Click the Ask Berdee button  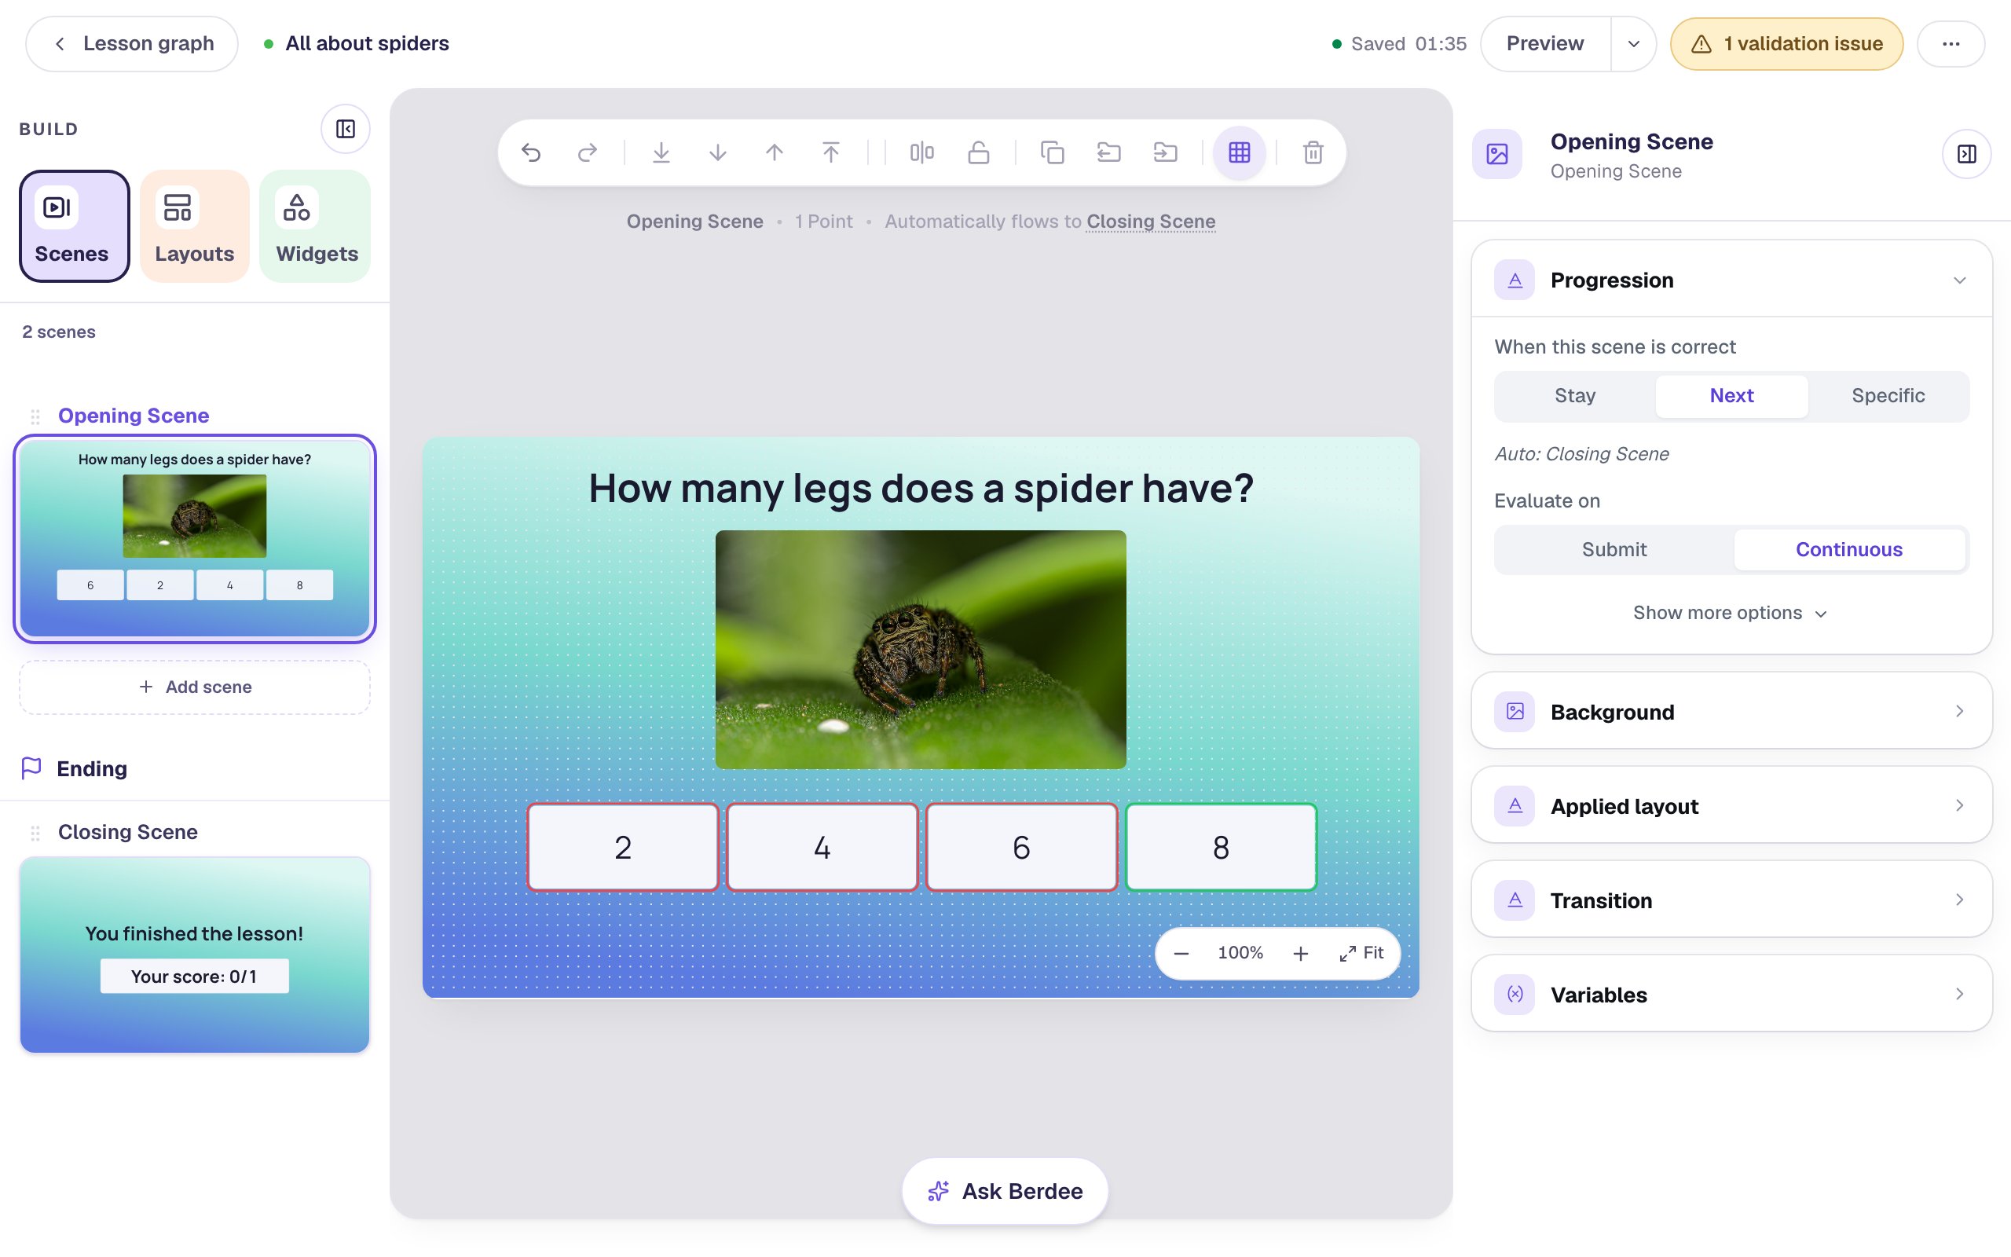(1005, 1191)
